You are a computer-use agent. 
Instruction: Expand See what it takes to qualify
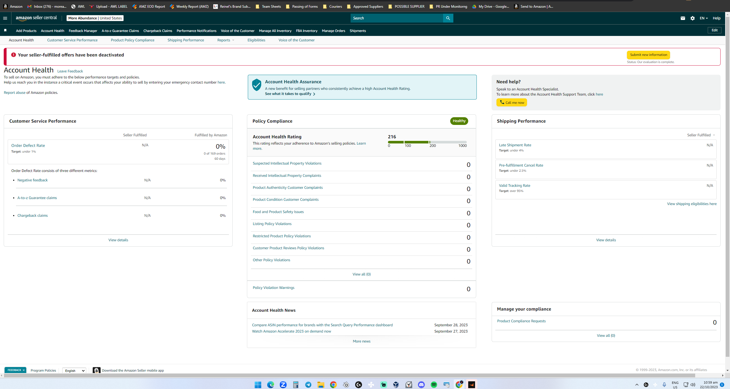[290, 94]
